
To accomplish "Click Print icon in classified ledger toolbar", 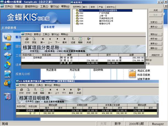I will [x=27, y=41].
